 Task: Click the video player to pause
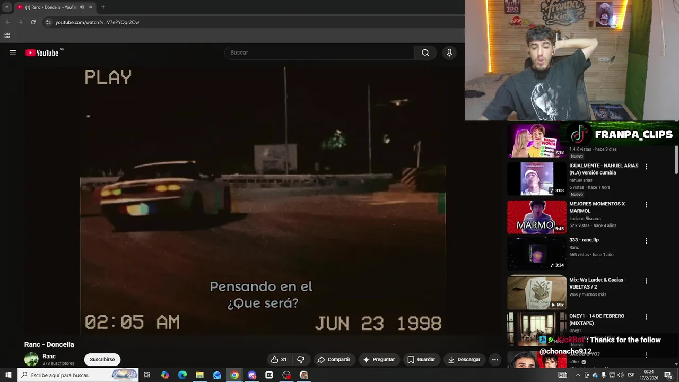[263, 201]
